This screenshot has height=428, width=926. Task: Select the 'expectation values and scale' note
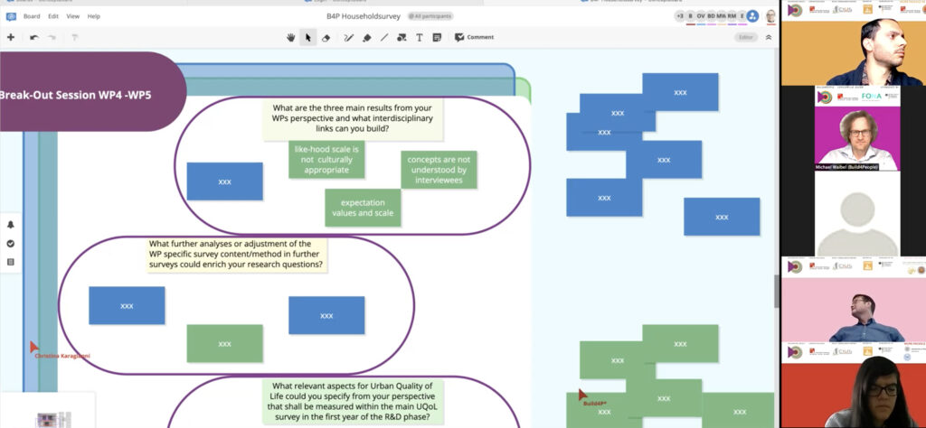(x=363, y=208)
